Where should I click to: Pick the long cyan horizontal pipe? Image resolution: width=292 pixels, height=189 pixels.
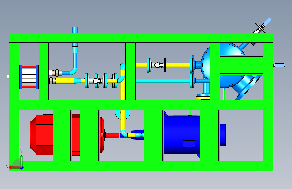point(163,81)
